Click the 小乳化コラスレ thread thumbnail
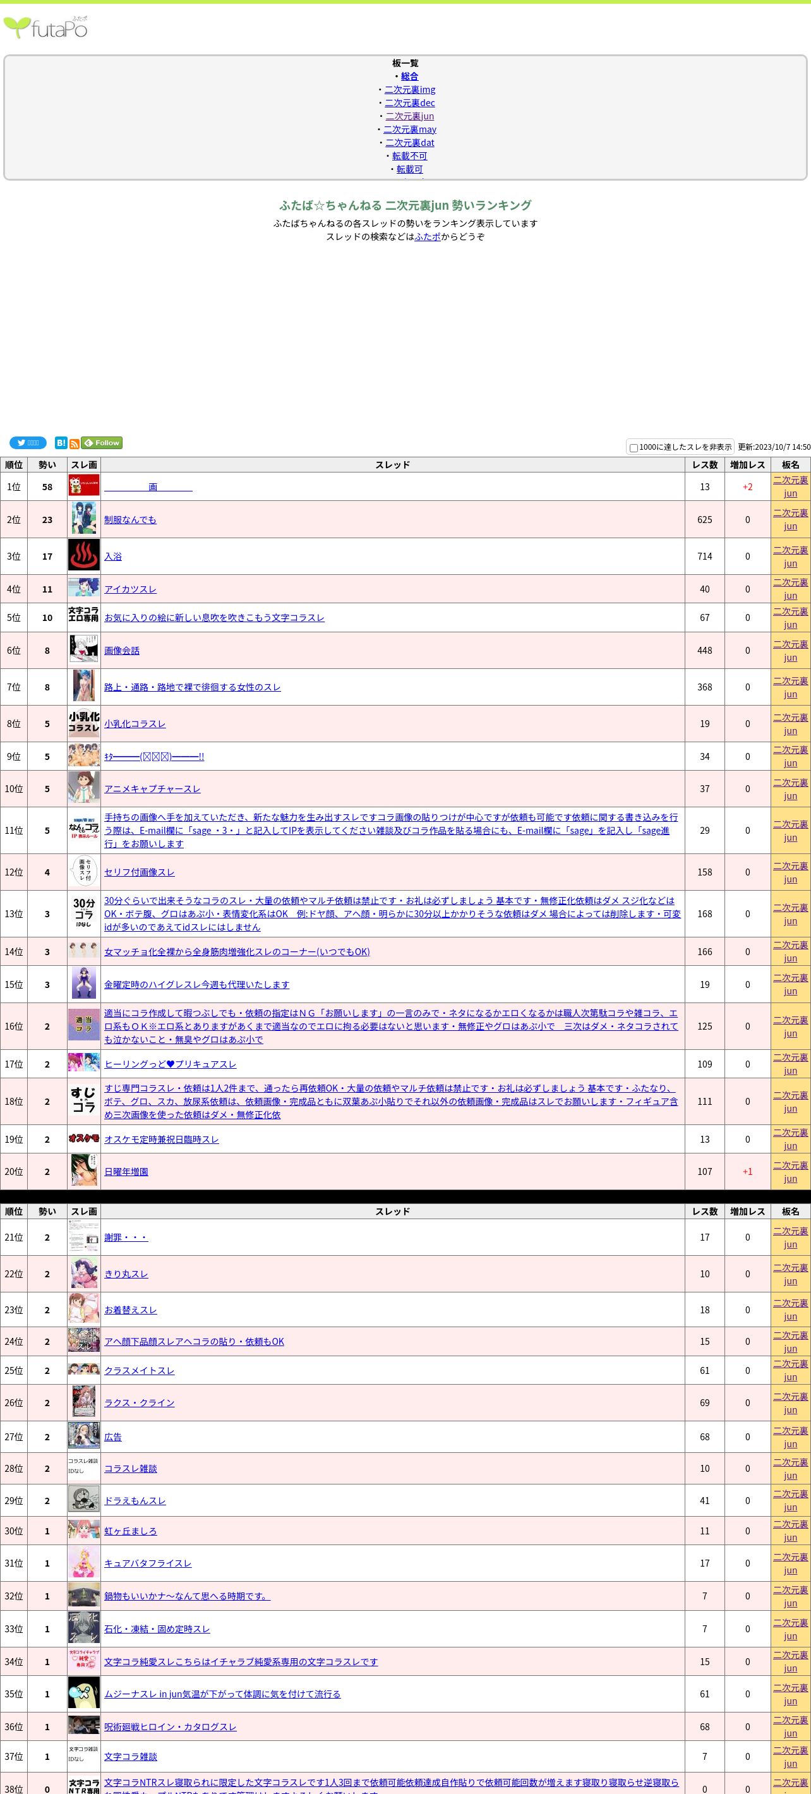 pos(83,723)
